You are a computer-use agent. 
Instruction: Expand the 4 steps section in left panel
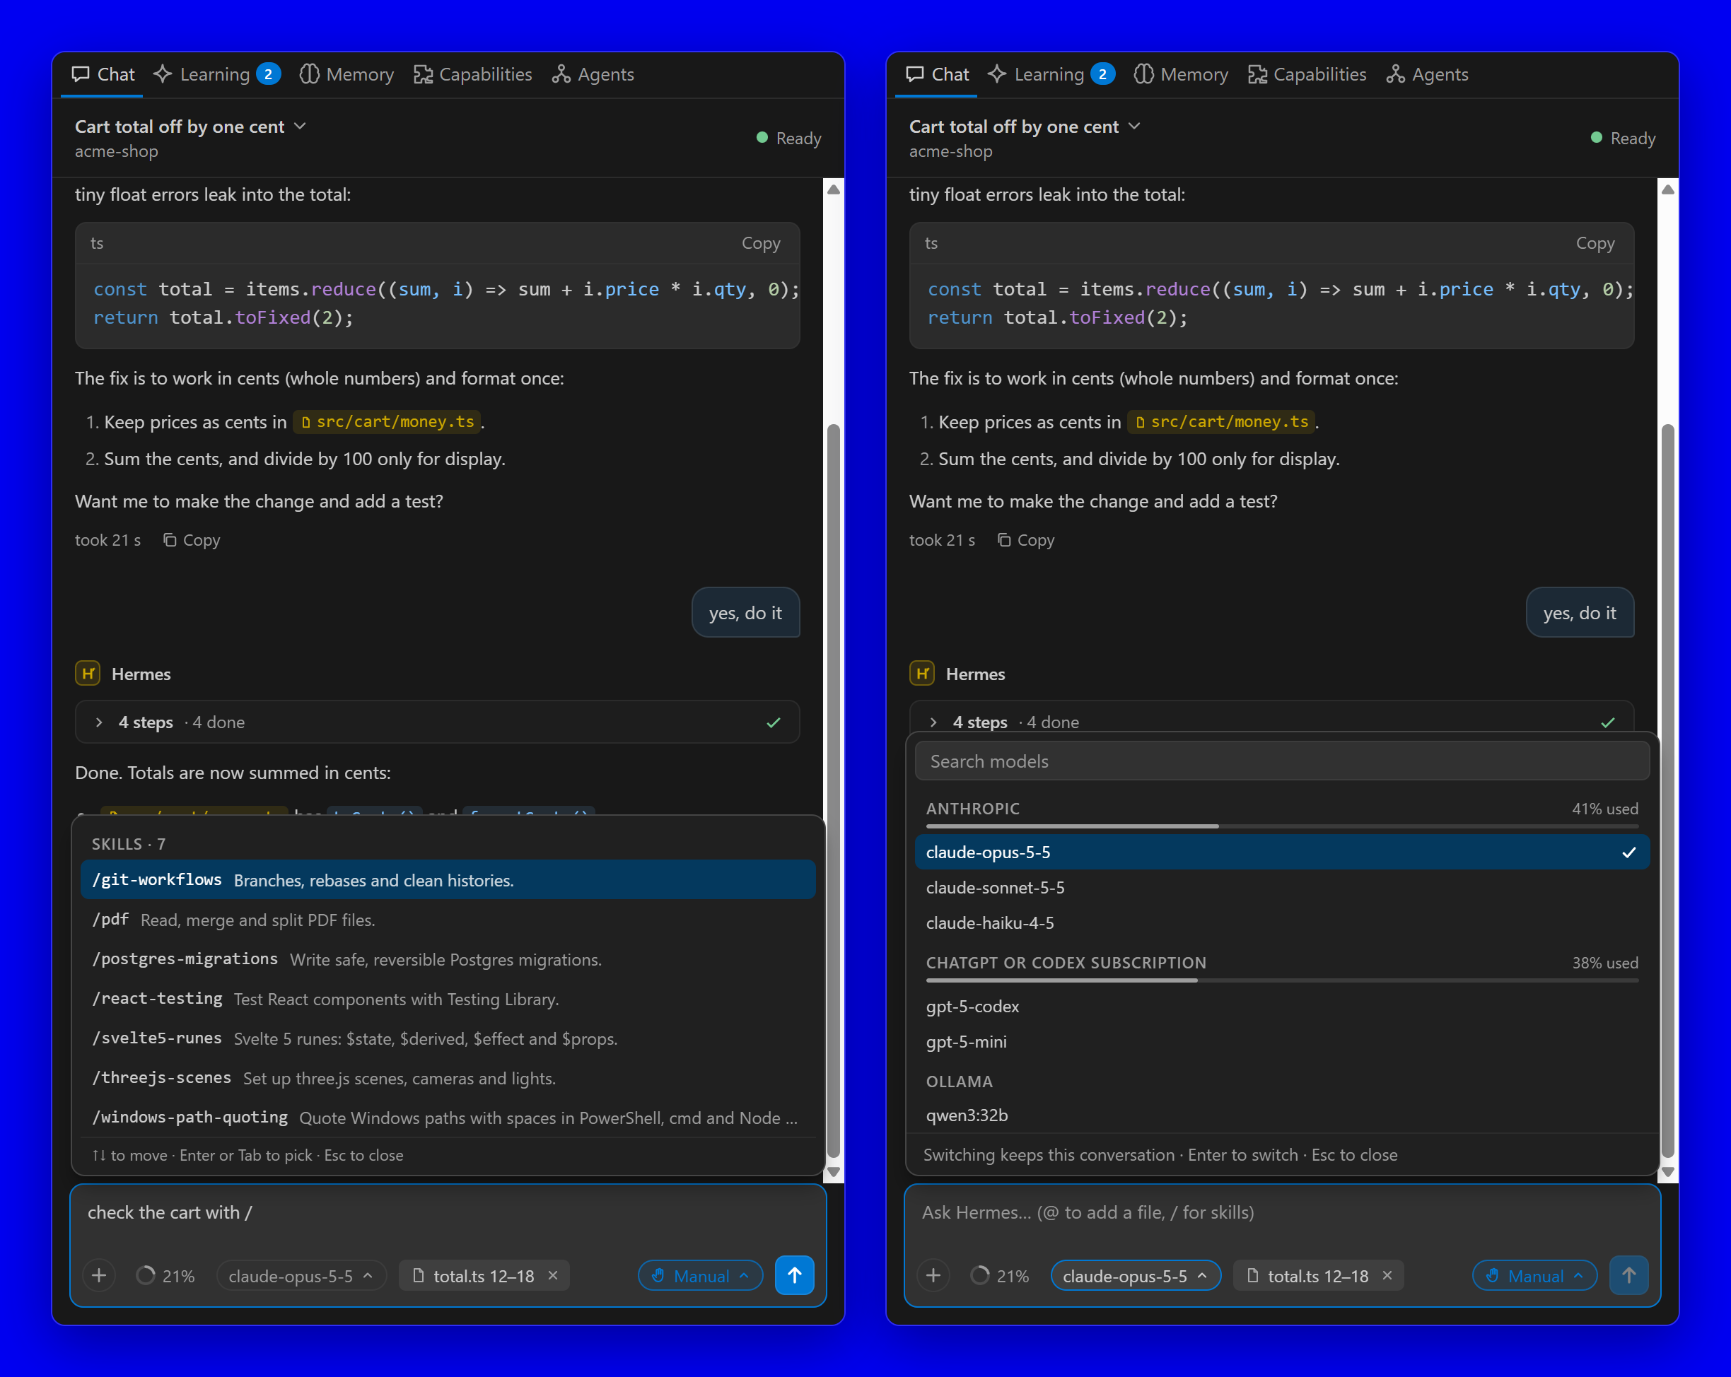(x=438, y=722)
